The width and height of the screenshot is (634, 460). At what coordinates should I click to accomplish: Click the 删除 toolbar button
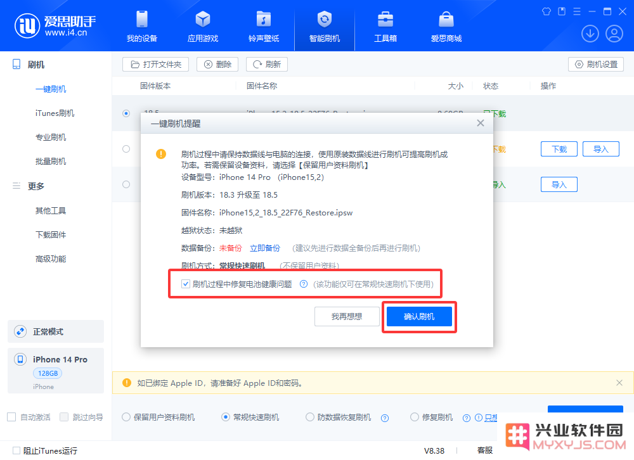217,64
